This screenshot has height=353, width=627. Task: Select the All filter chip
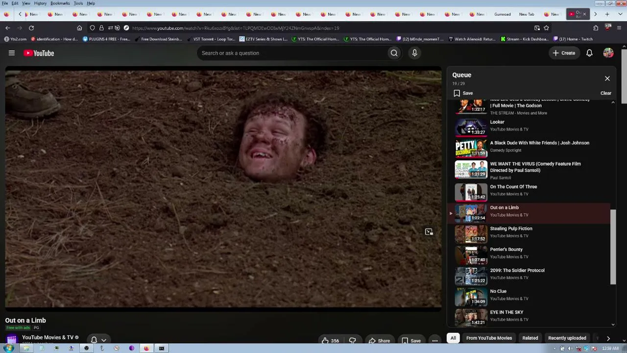pyautogui.click(x=453, y=338)
